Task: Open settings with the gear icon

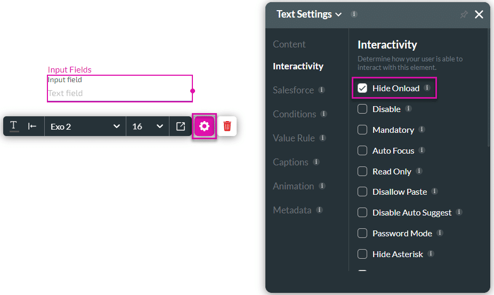Action: point(204,126)
